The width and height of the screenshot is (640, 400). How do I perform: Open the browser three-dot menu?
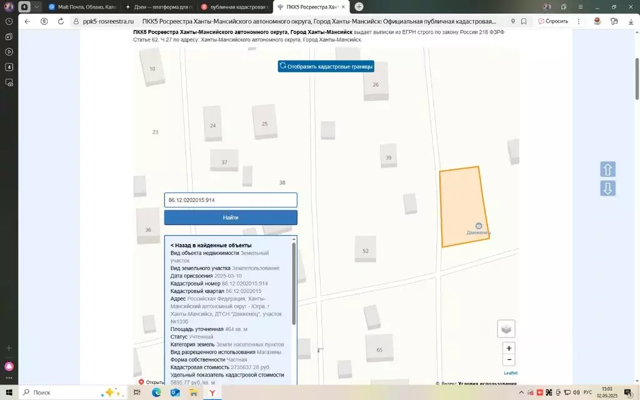click(578, 21)
